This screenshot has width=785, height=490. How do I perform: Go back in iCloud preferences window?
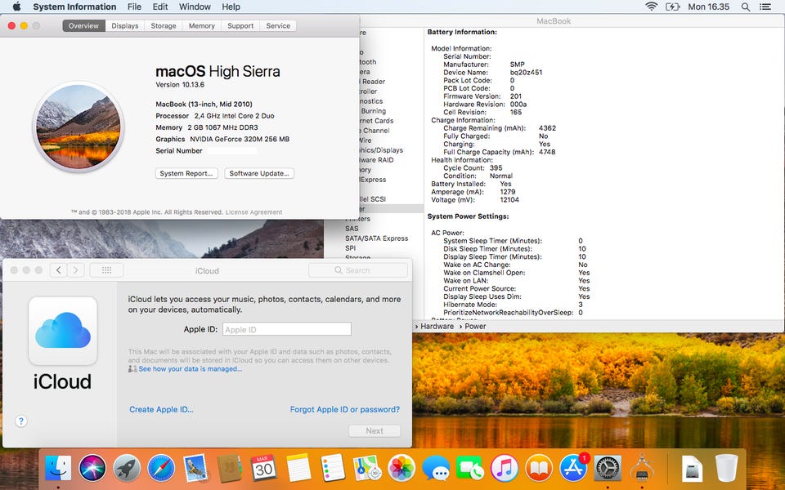59,270
